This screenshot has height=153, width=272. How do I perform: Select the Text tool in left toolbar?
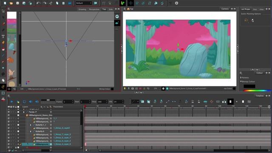coord(3,36)
